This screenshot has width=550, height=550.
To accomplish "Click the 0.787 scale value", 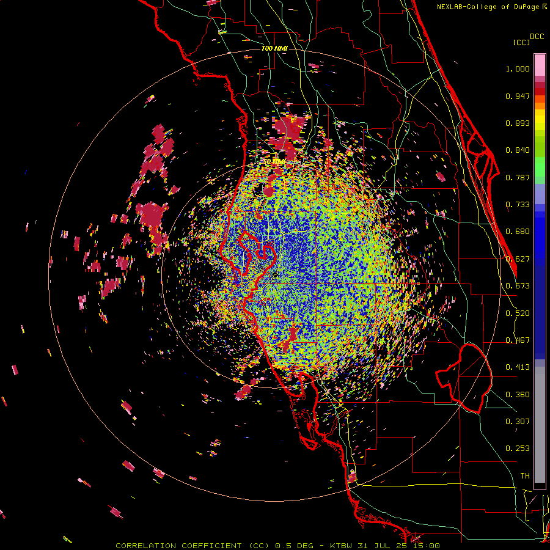I will coord(518,177).
